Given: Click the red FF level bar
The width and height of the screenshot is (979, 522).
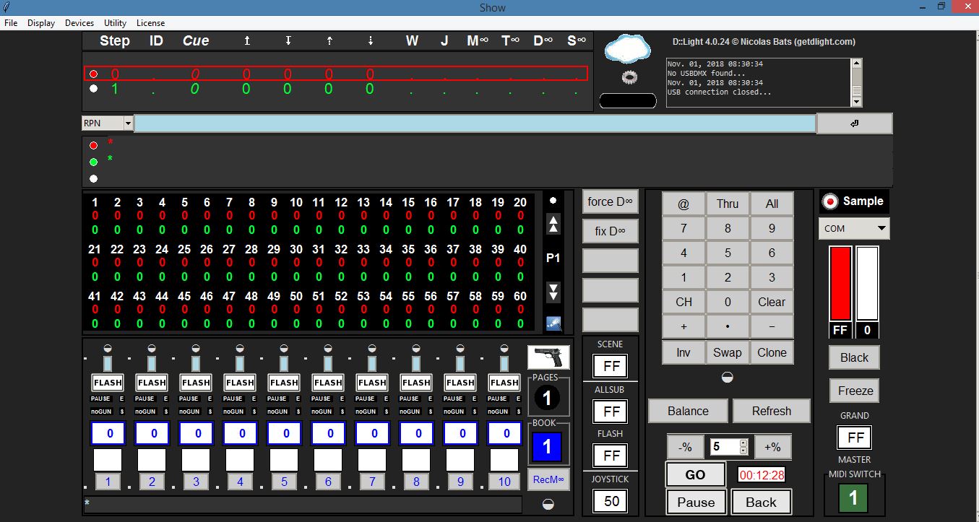Looking at the screenshot, I should pos(840,283).
